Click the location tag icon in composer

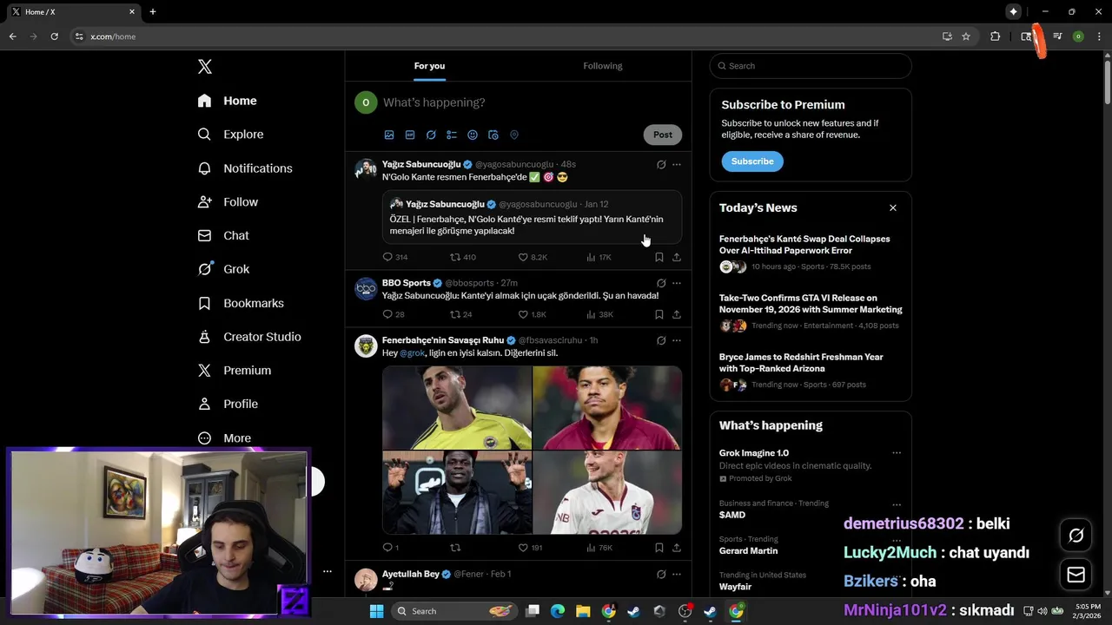(x=514, y=135)
